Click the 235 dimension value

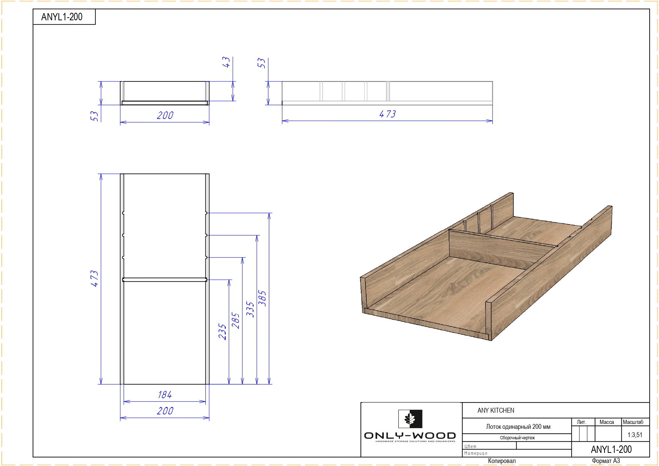click(222, 332)
